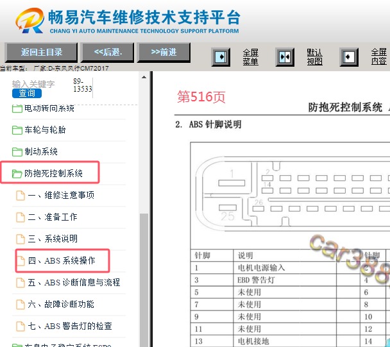Click page icon beside 七、ABS 警告灯的检查
Image resolution: width=390 pixels, height=347 pixels.
click(21, 326)
